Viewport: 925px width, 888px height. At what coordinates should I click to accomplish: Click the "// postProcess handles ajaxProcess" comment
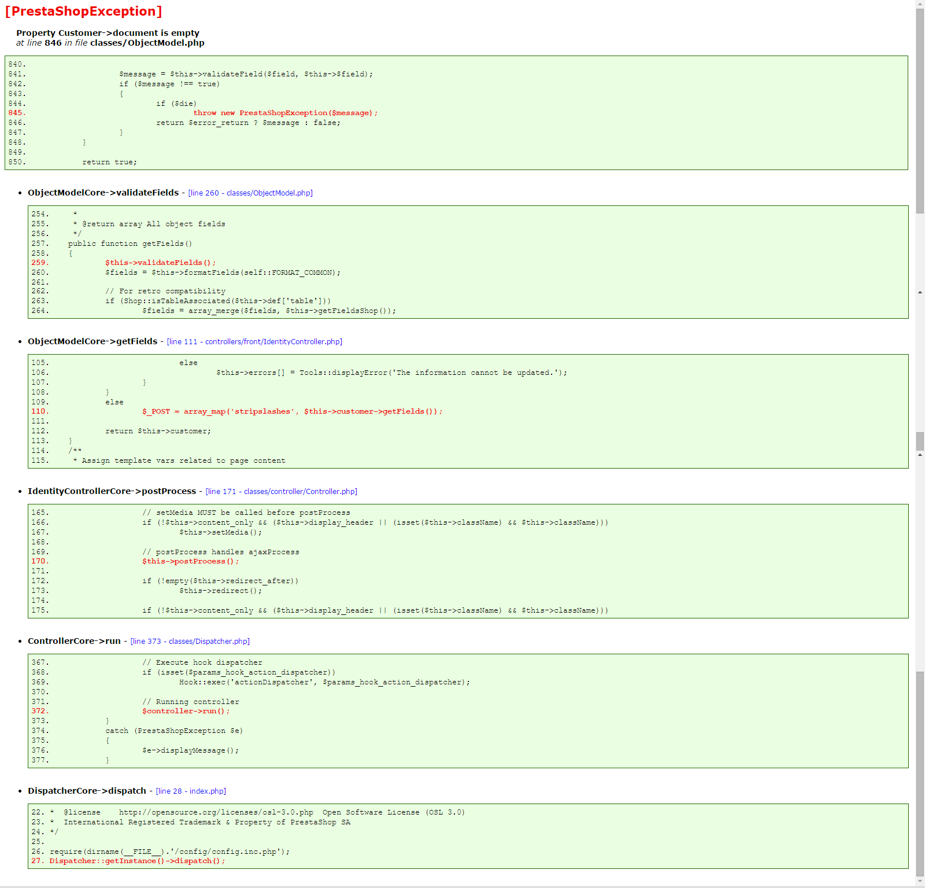(x=221, y=552)
